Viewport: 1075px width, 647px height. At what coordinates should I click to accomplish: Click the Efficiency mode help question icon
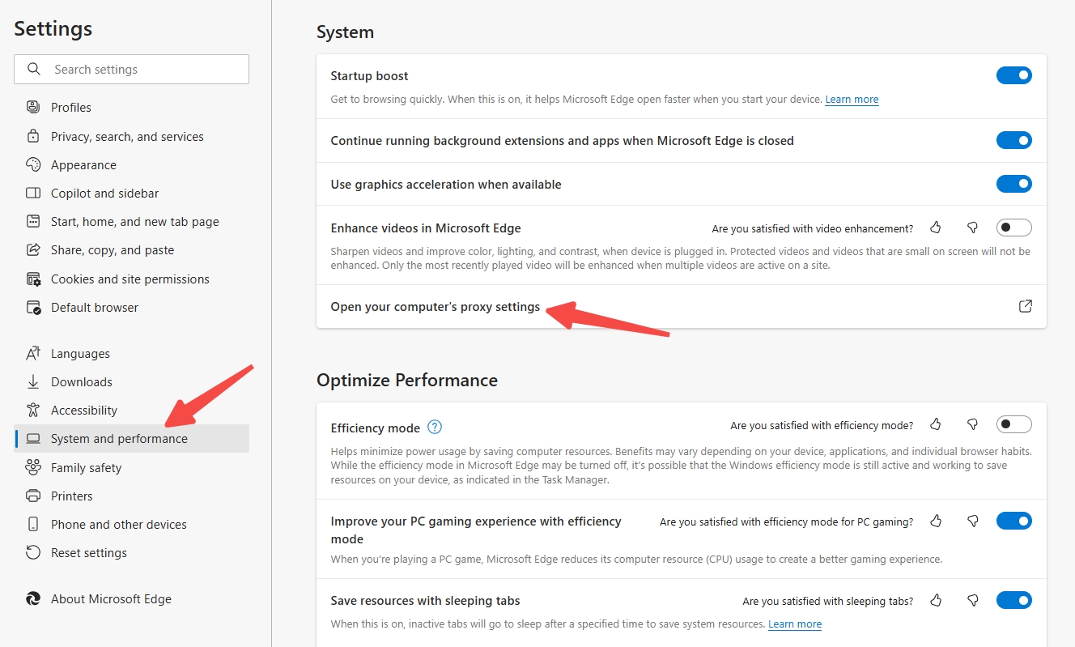(435, 427)
